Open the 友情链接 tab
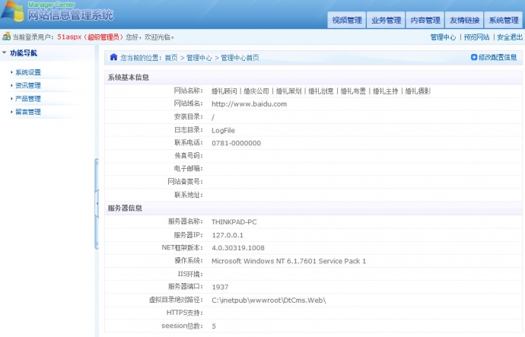 tap(464, 20)
